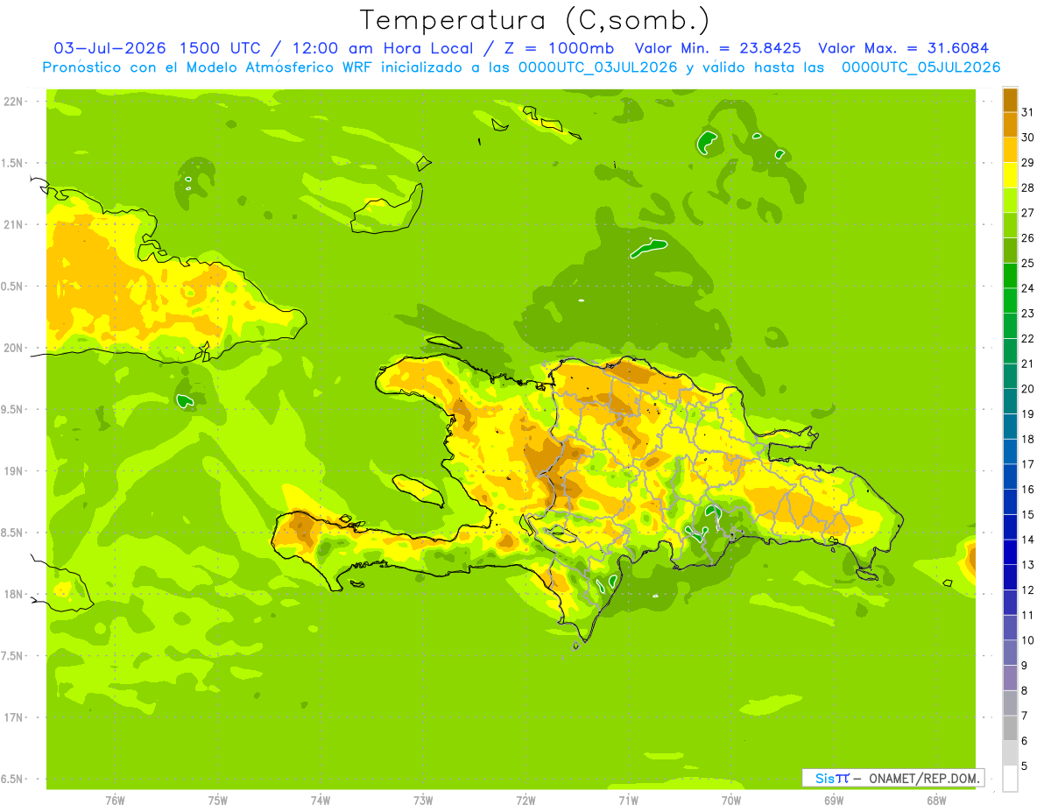Click the legend value 28
Image resolution: width=1051 pixels, height=812 pixels.
click(x=1028, y=187)
